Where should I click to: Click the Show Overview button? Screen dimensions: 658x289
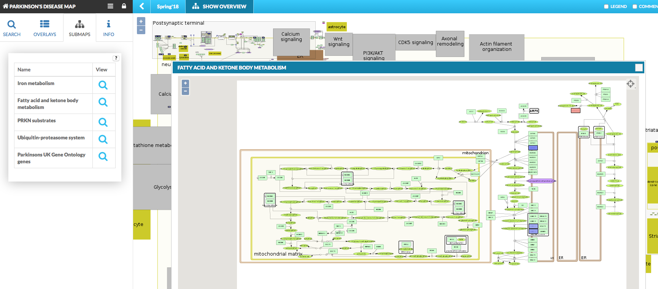click(x=219, y=6)
